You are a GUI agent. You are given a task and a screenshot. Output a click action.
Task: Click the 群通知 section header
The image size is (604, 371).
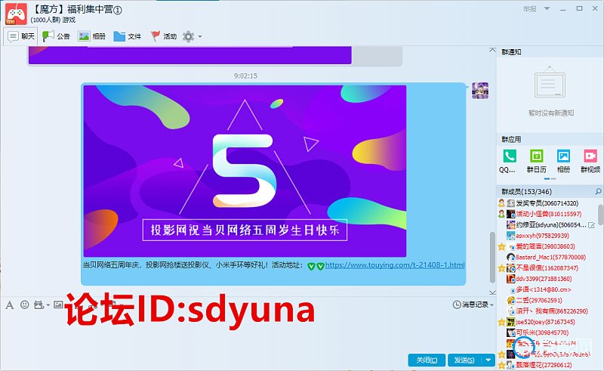click(x=511, y=52)
